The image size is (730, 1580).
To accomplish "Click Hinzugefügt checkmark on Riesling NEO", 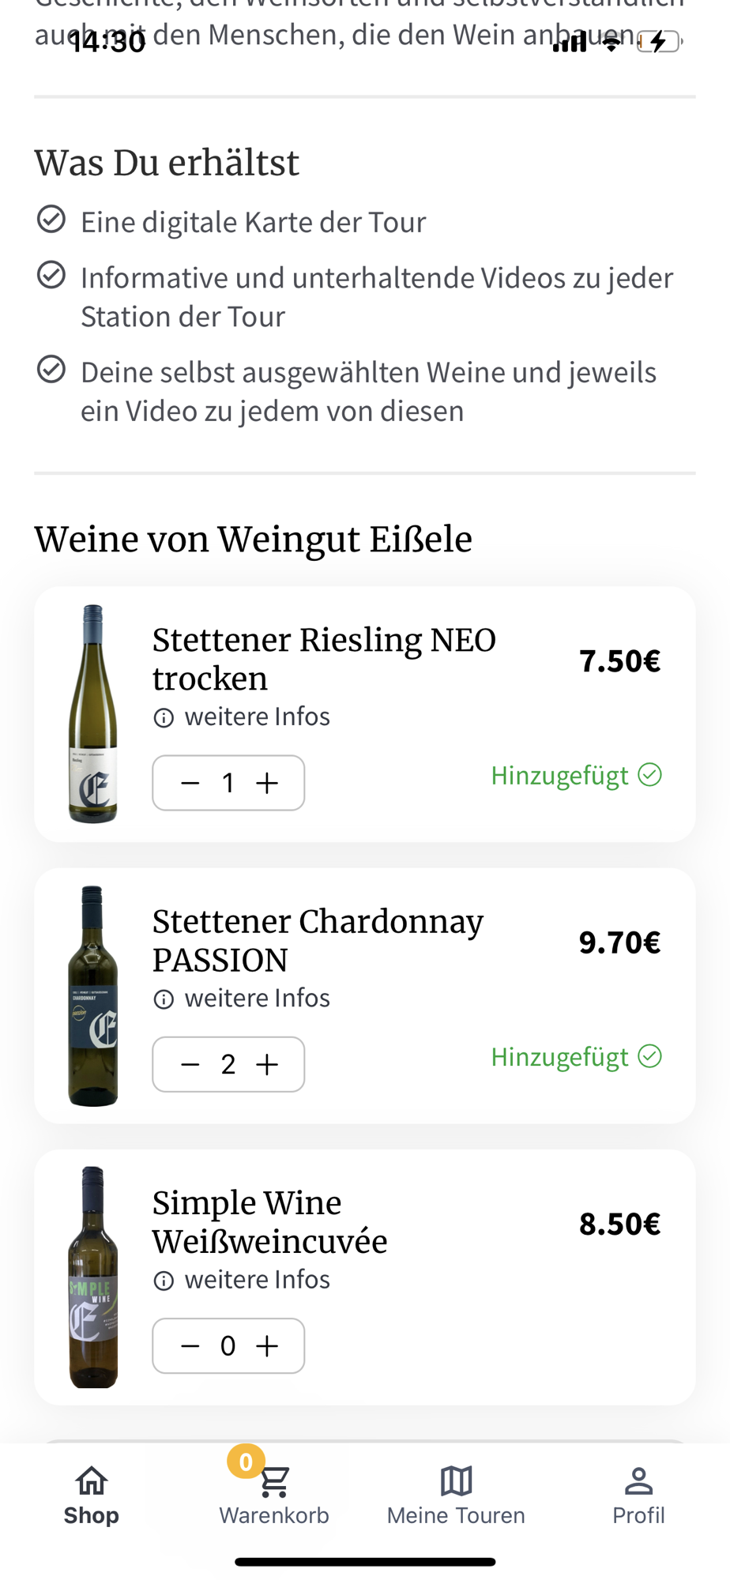I will coord(650,775).
